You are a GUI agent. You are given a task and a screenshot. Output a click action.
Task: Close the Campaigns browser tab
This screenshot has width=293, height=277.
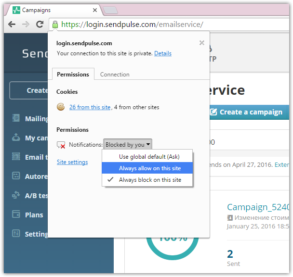[x=95, y=10]
